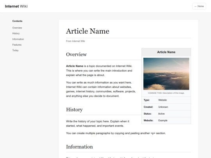Open the Example website link

(163, 121)
